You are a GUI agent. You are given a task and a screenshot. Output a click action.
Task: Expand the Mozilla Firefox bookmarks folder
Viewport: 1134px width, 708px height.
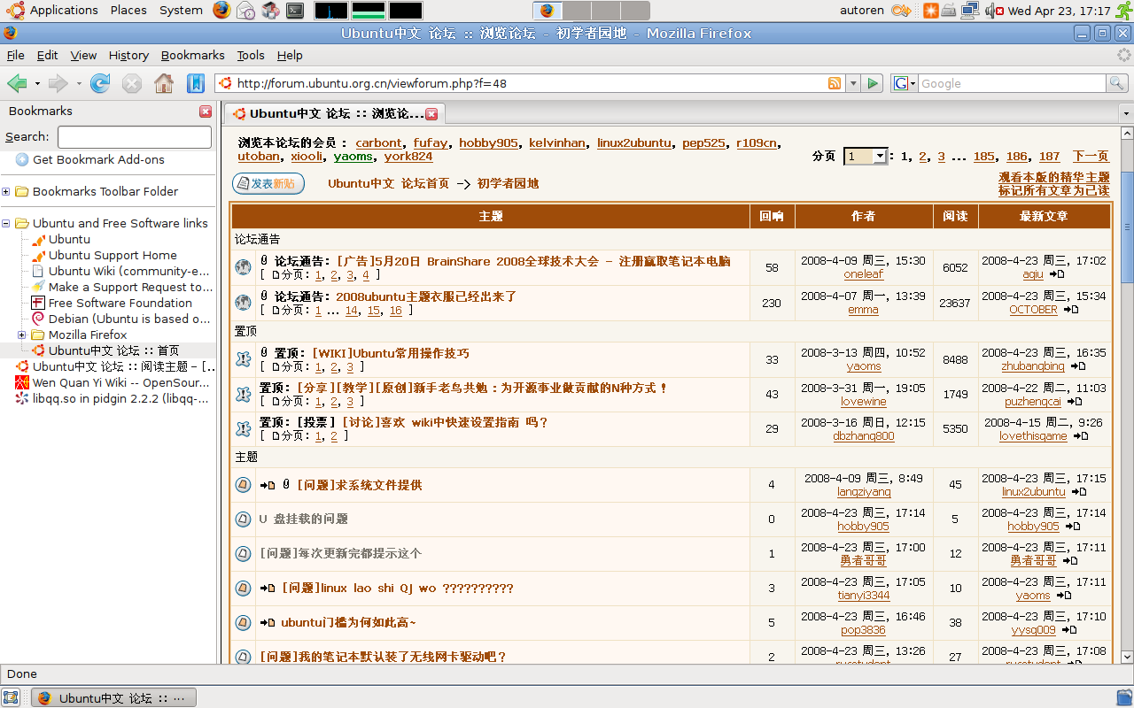(x=22, y=335)
